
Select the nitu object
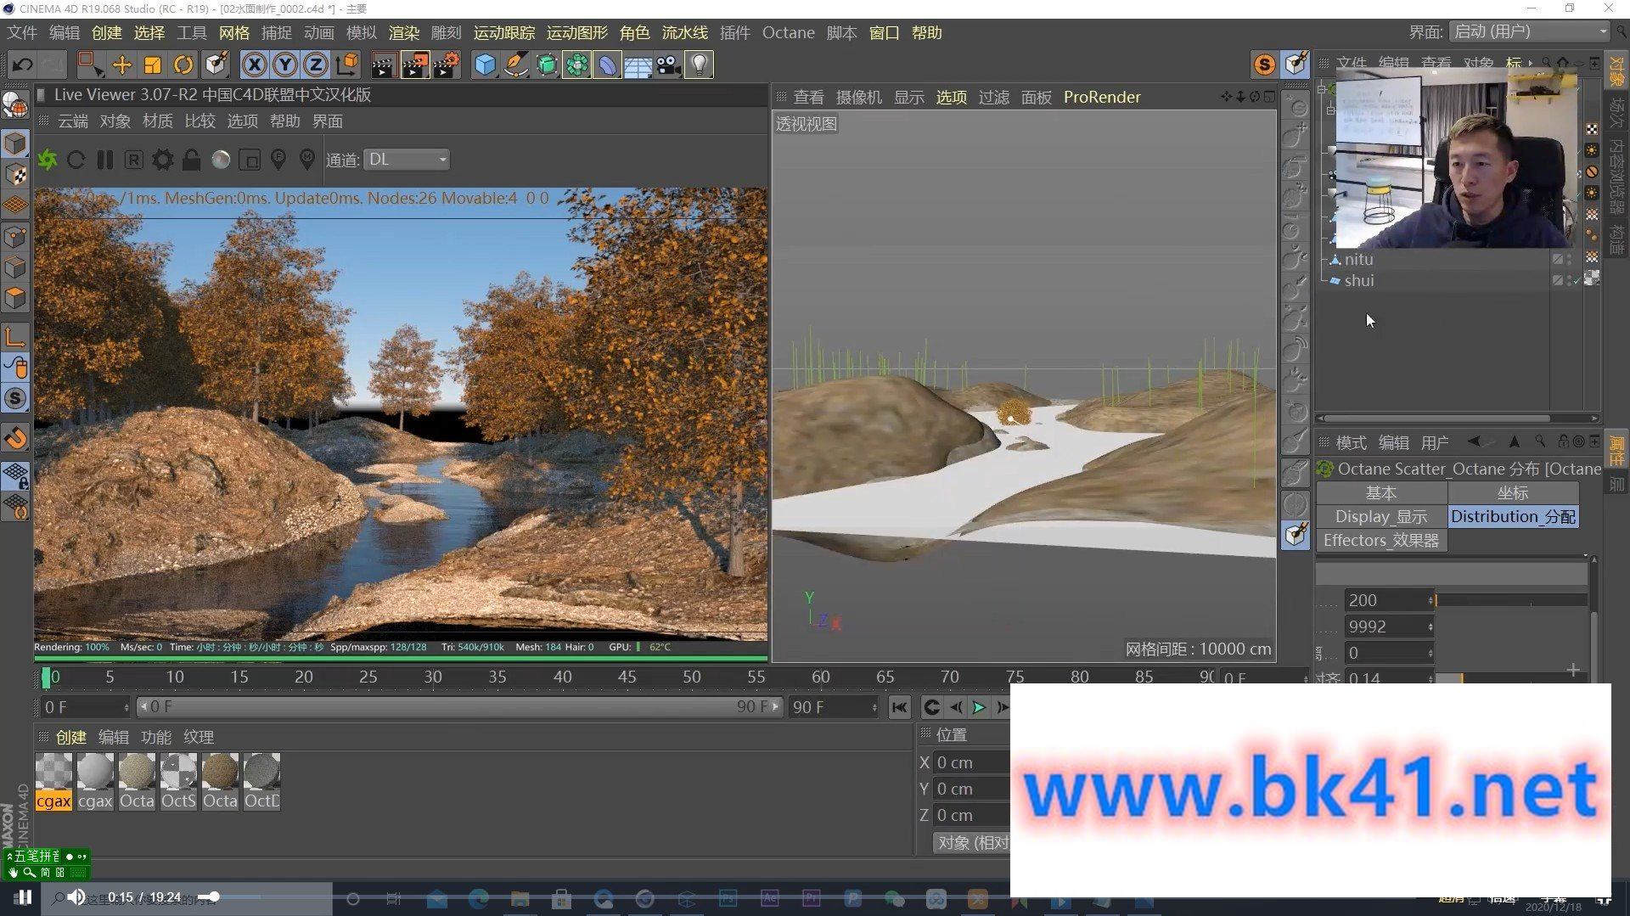(1358, 259)
